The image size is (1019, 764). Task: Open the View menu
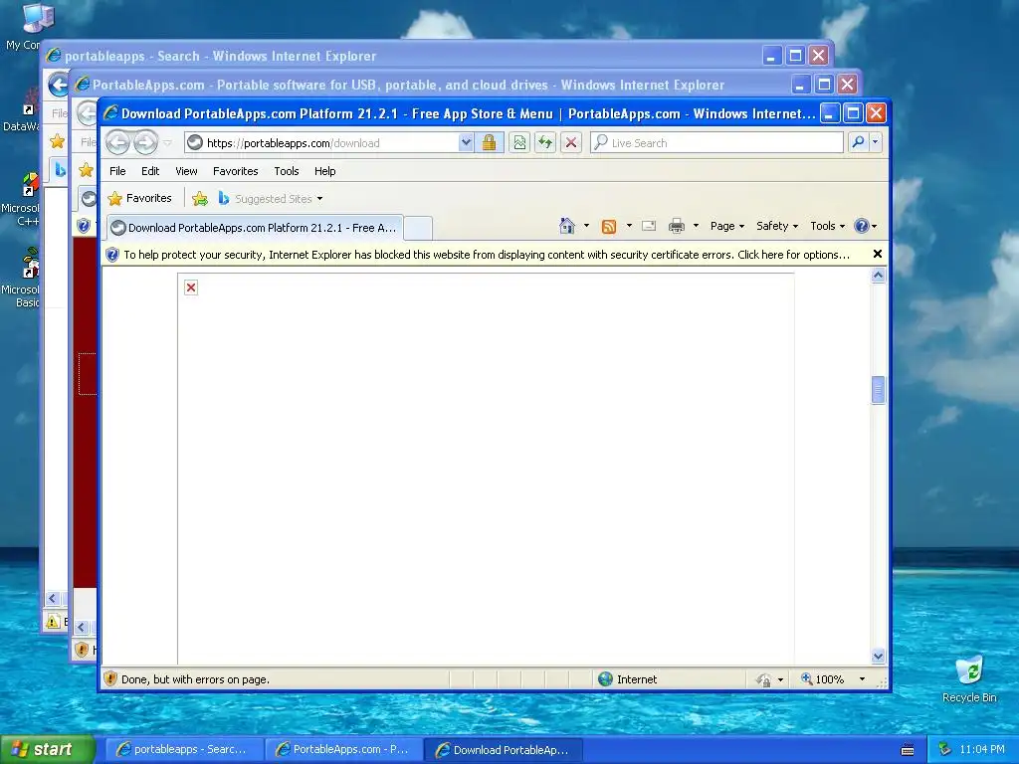tap(186, 171)
